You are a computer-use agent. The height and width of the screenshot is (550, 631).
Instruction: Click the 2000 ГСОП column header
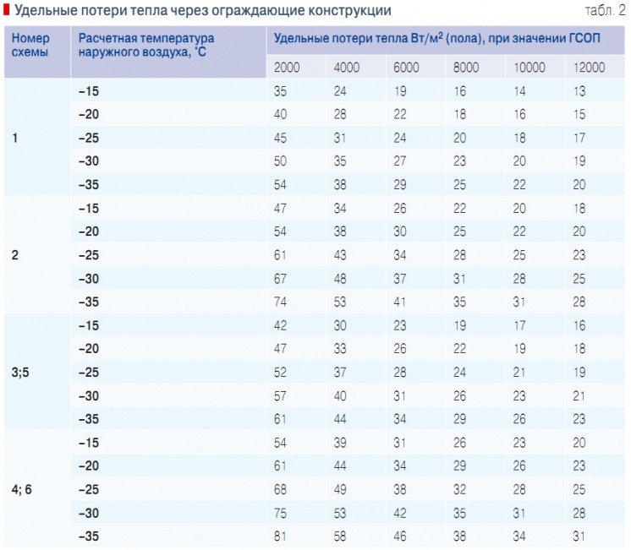(287, 68)
